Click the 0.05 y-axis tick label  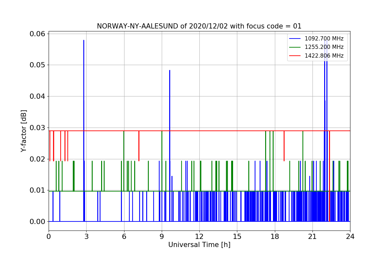coord(37,65)
